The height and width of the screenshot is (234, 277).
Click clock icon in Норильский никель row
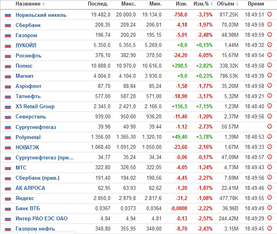(270, 14)
